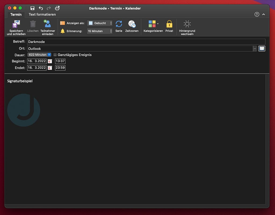Viewport: 275px width, 215px height.
Task: Click into the Betreff field with Darkmode
Action: click(146, 42)
